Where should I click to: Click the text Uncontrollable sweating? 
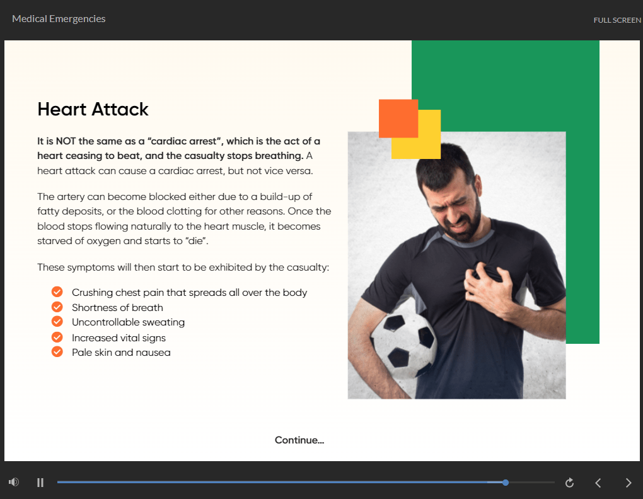pyautogui.click(x=129, y=322)
